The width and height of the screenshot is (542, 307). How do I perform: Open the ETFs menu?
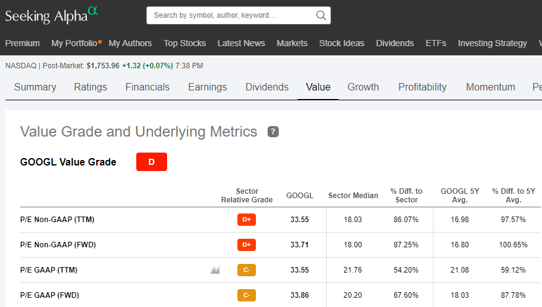click(x=436, y=43)
